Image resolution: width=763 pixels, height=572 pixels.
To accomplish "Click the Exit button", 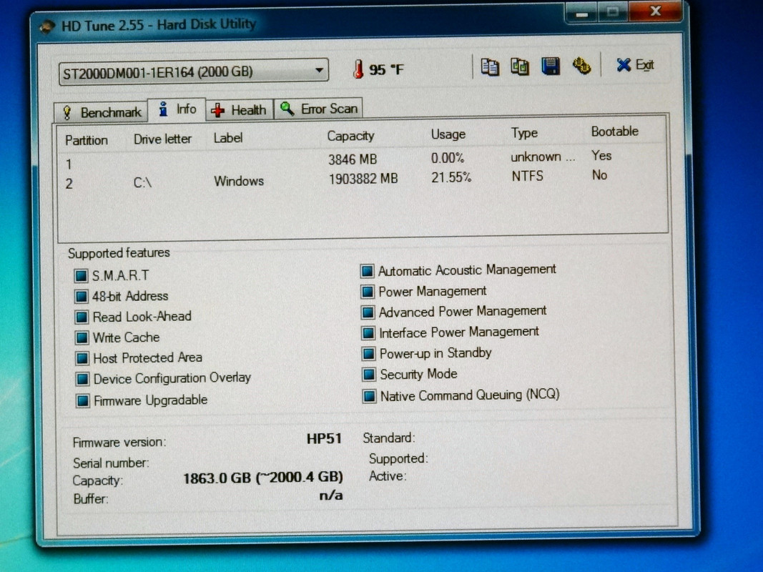I will click(635, 64).
